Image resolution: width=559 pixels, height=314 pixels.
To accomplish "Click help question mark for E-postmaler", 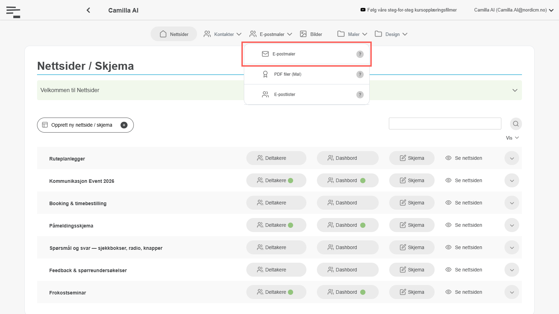I will coord(360,54).
